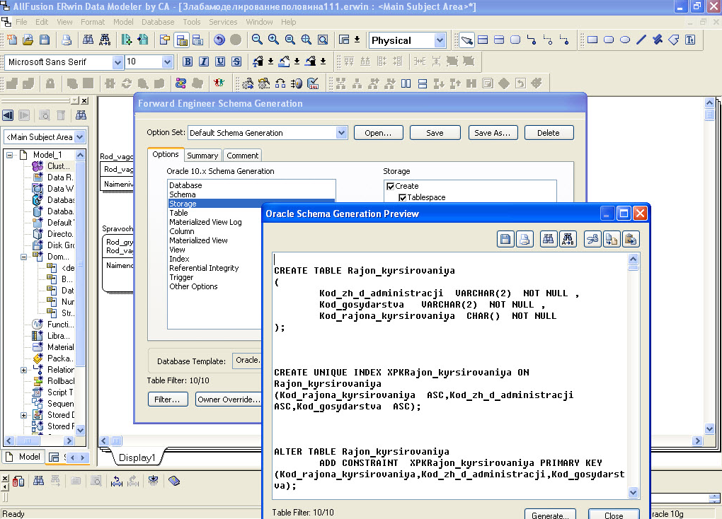Image resolution: width=722 pixels, height=519 pixels.
Task: Select the pointer Select tool
Action: pyautogui.click(x=466, y=40)
